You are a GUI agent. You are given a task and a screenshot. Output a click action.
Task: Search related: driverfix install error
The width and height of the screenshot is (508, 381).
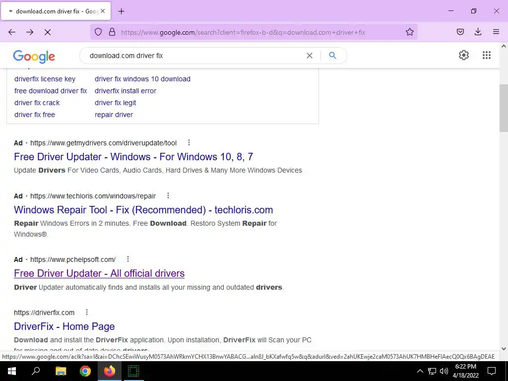[x=126, y=91]
